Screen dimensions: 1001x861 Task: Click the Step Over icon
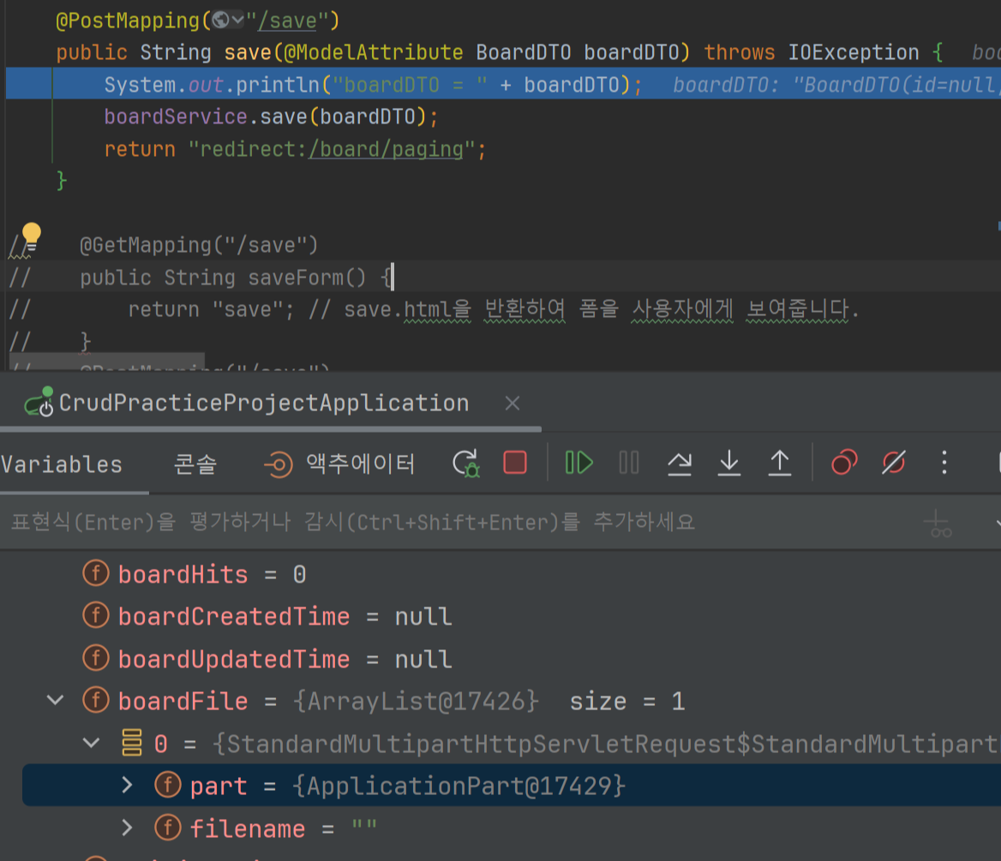(679, 463)
